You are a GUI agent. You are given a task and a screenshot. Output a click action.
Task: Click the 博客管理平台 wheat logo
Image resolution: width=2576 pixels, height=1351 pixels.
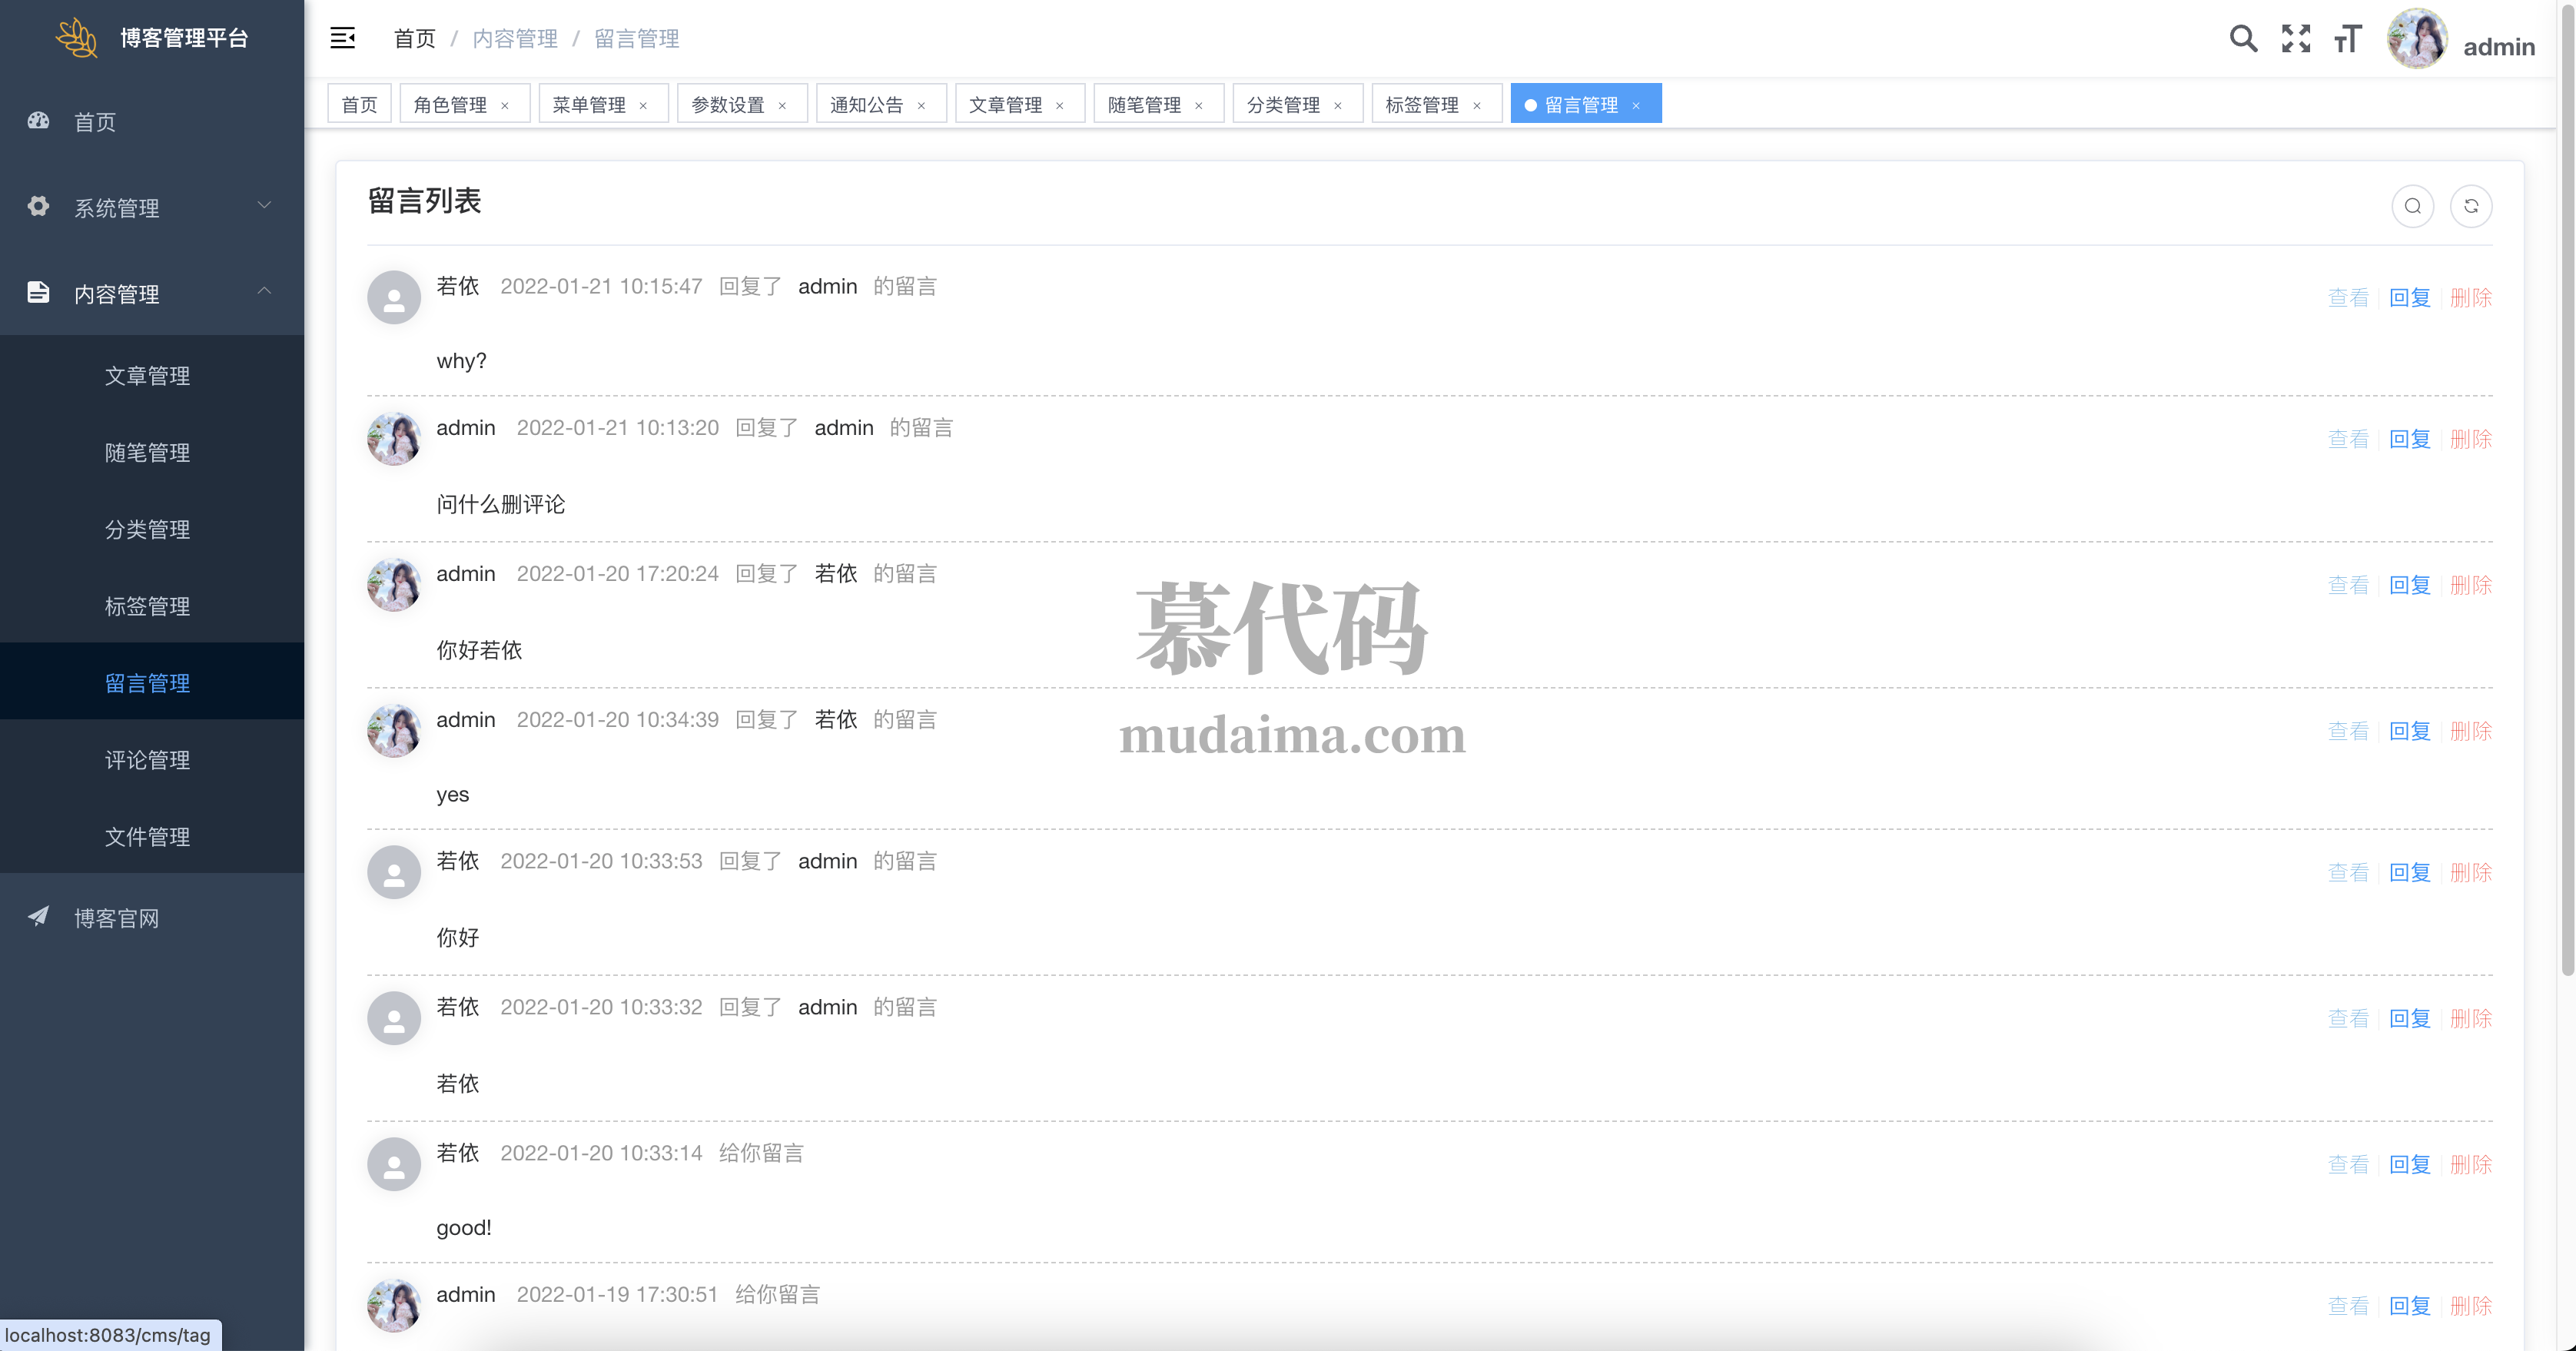click(x=77, y=38)
